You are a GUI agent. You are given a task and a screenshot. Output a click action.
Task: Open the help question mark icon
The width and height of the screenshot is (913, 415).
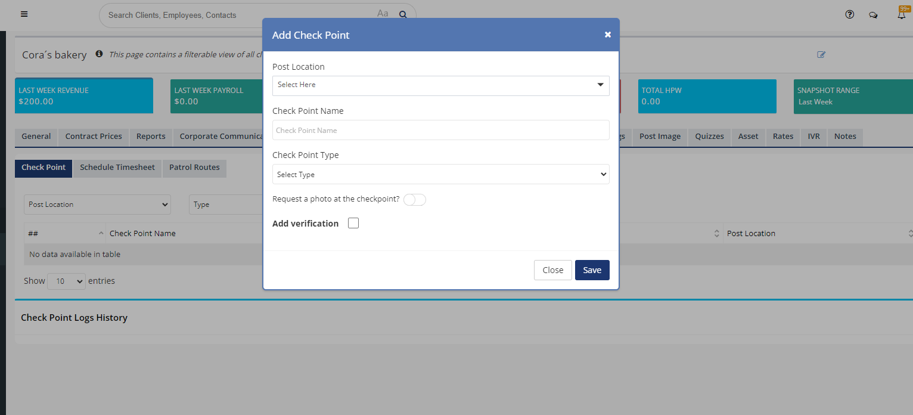coord(850,15)
